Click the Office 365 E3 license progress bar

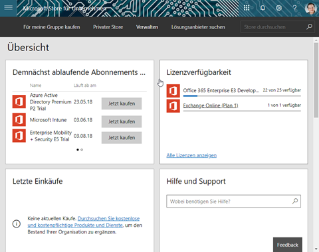pyautogui.click(x=242, y=96)
